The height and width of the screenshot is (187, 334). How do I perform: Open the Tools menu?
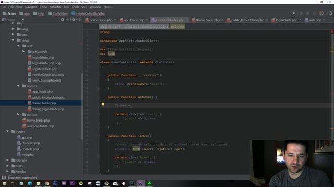click(75, 7)
